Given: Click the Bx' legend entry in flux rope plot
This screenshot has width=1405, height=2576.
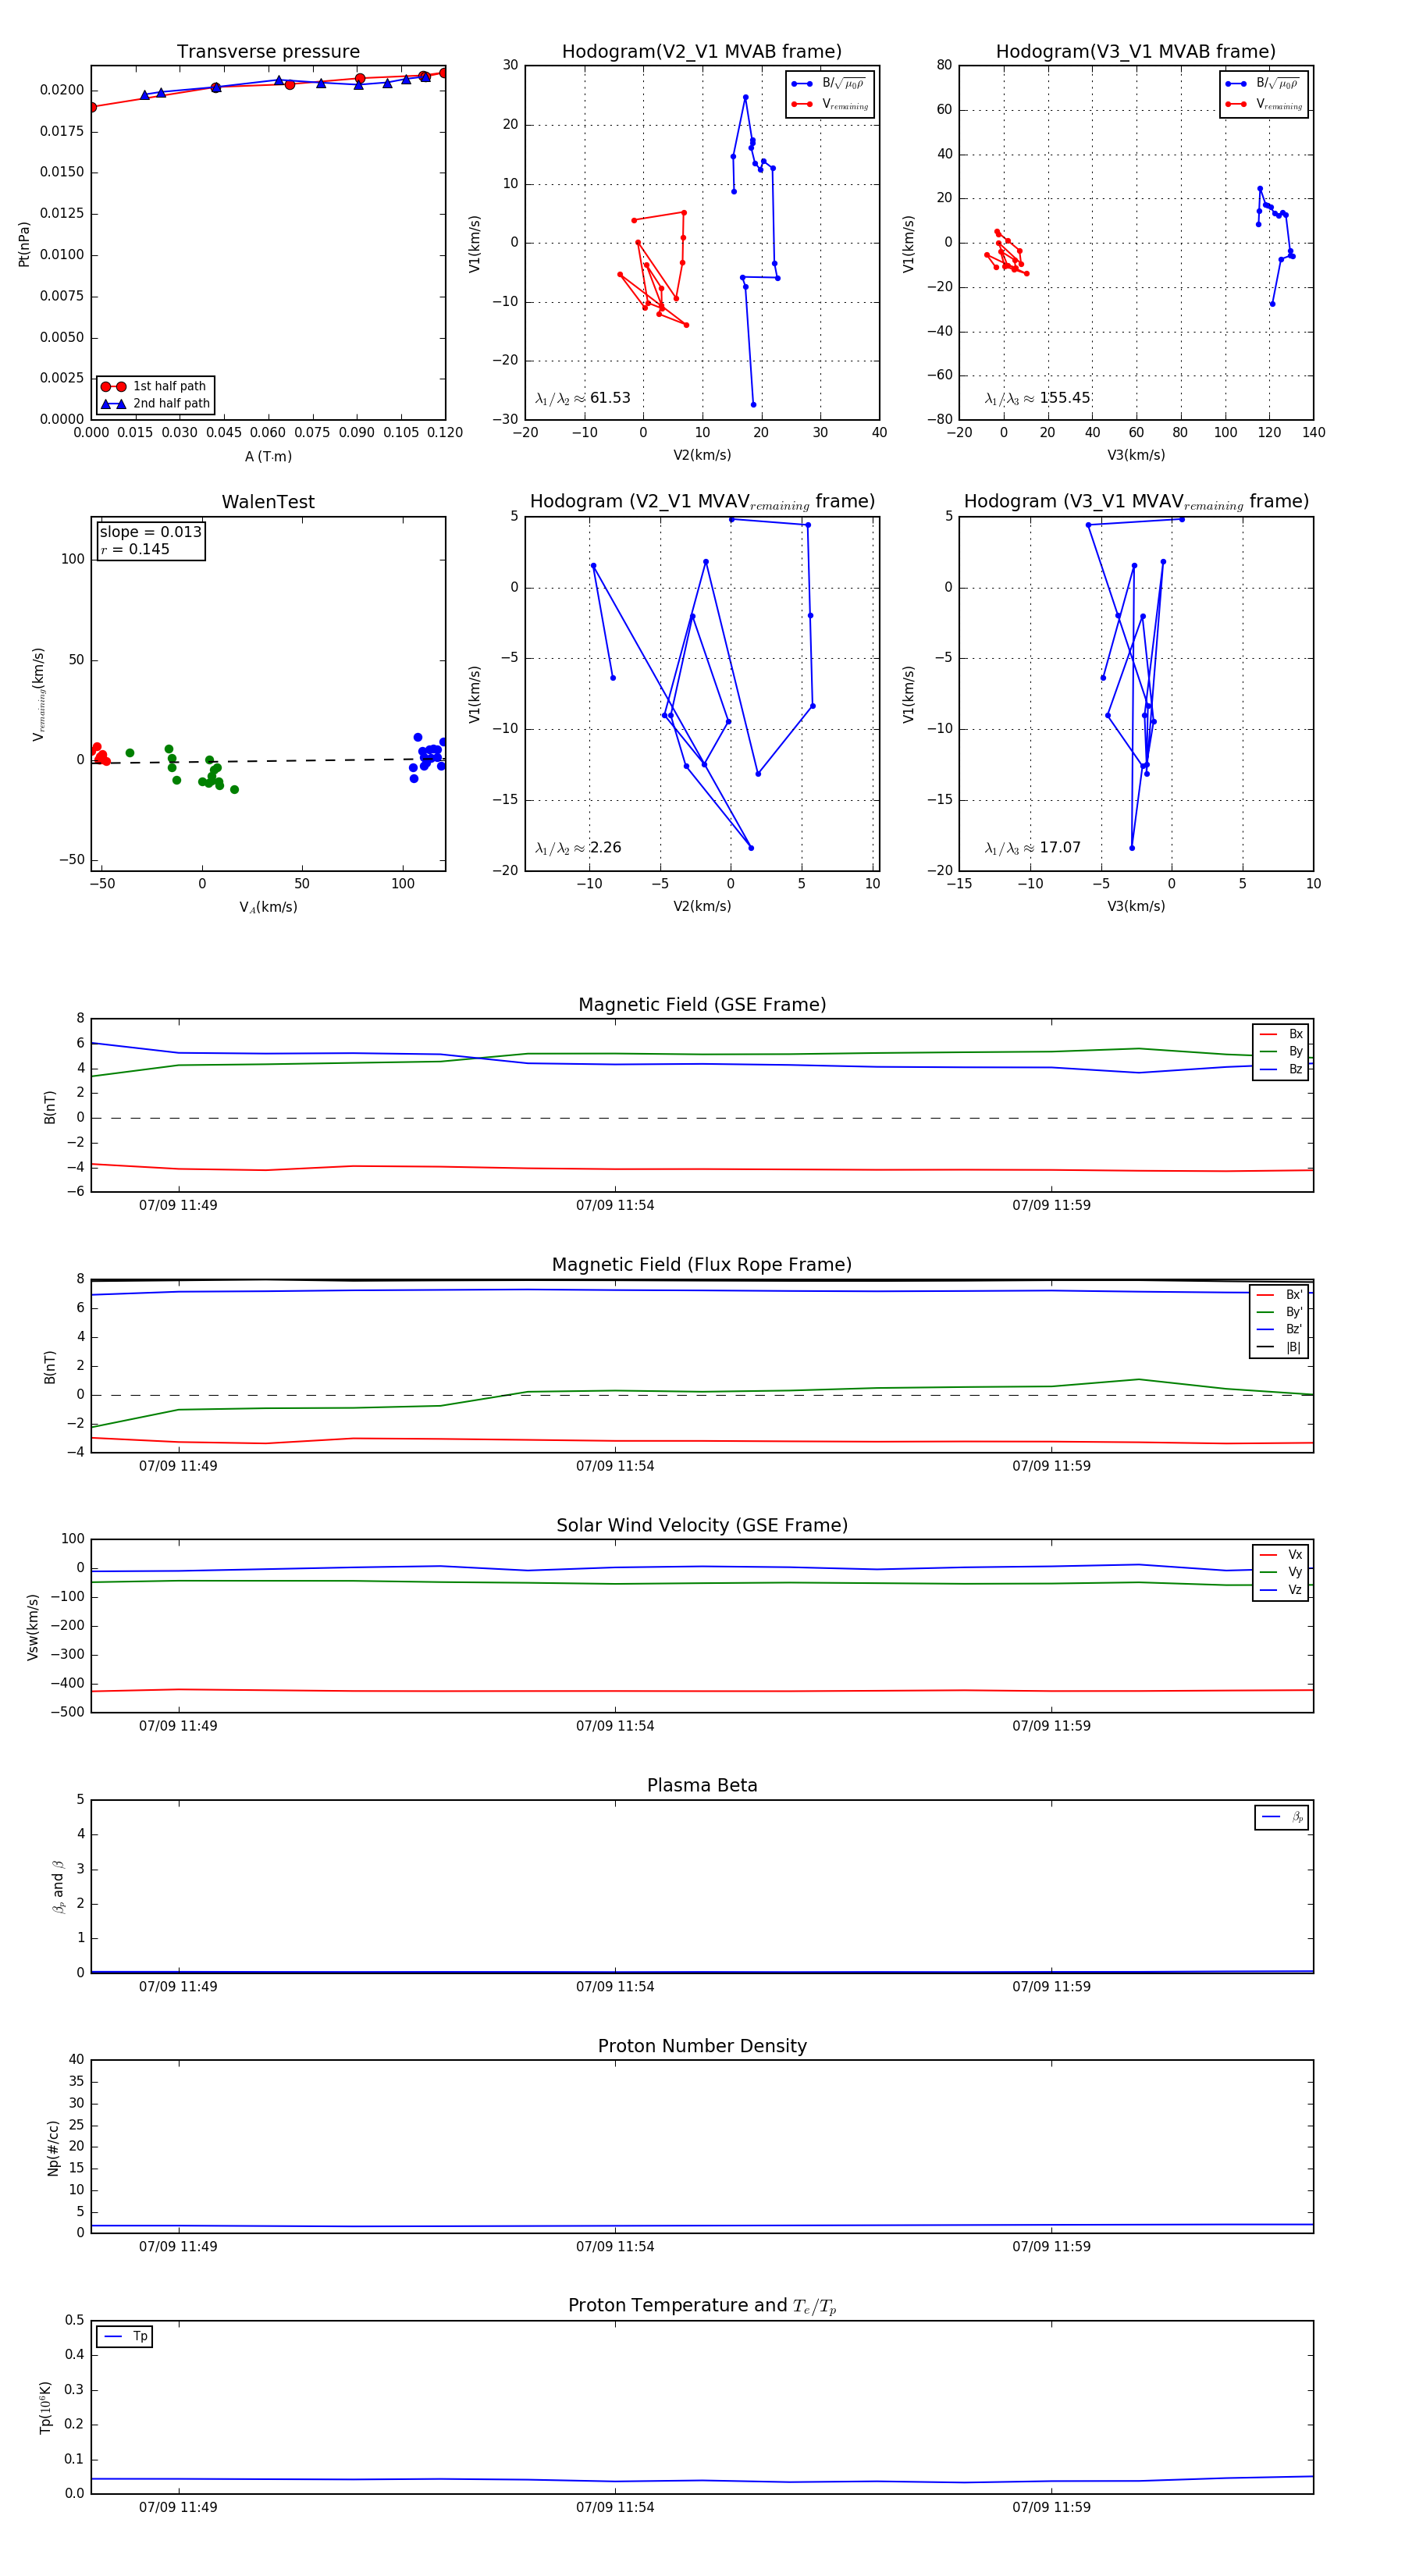Looking at the screenshot, I should [x=1280, y=1294].
